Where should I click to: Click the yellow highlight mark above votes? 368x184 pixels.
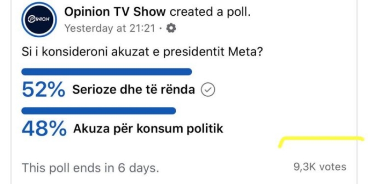pos(321,142)
